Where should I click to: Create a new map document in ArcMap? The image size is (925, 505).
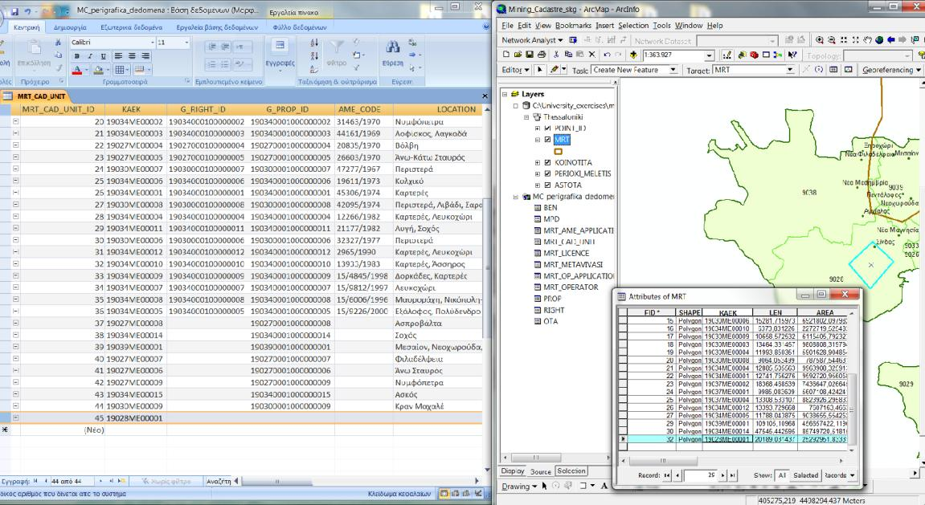tap(506, 55)
